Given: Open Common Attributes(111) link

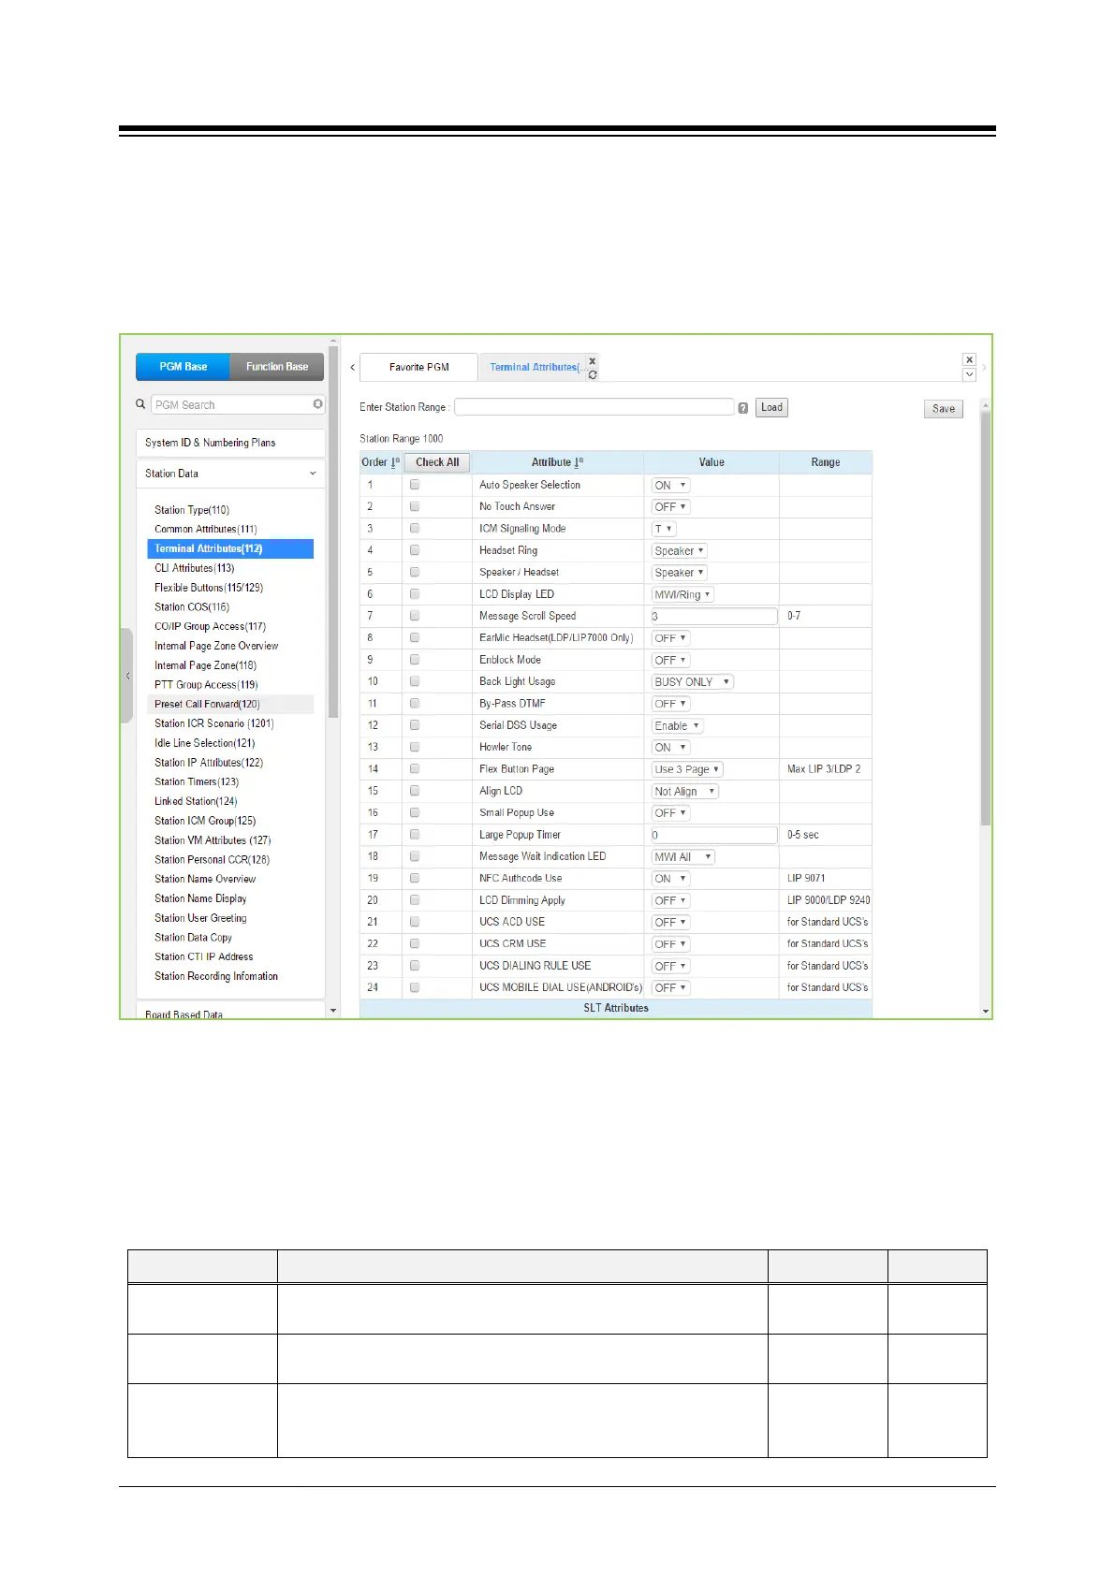Looking at the screenshot, I should click(x=206, y=529).
